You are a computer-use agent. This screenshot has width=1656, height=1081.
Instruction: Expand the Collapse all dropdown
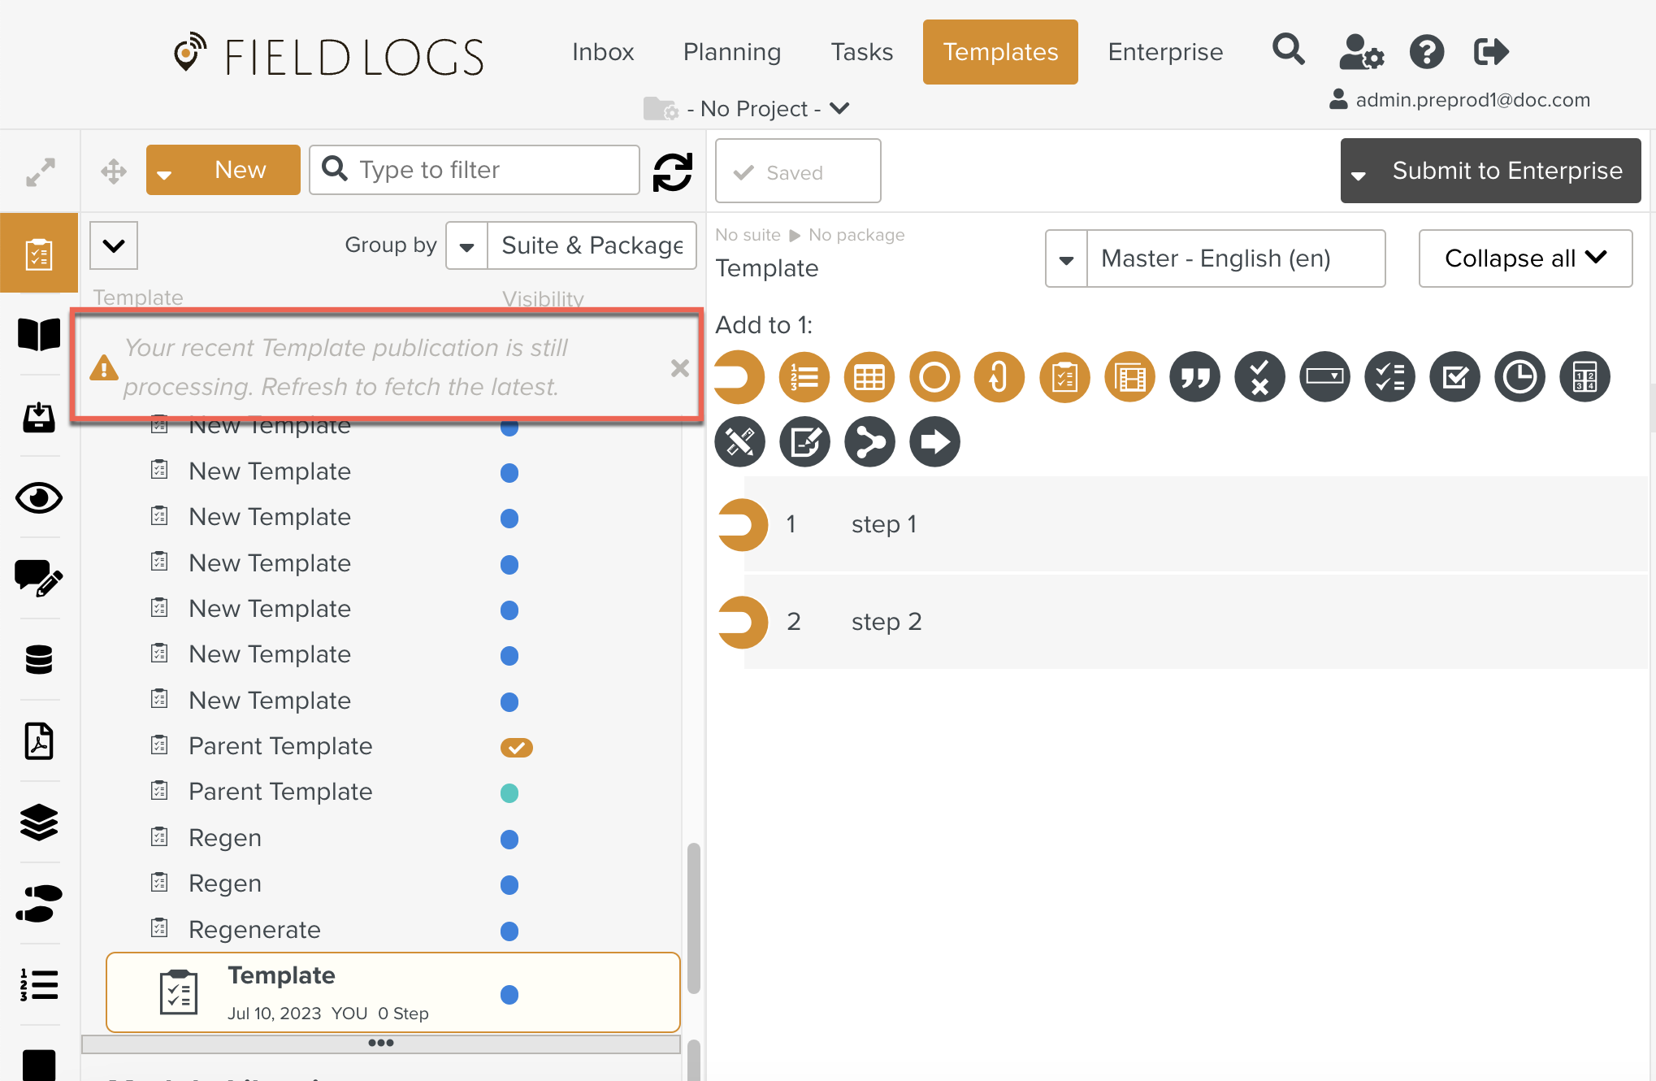point(1524,258)
